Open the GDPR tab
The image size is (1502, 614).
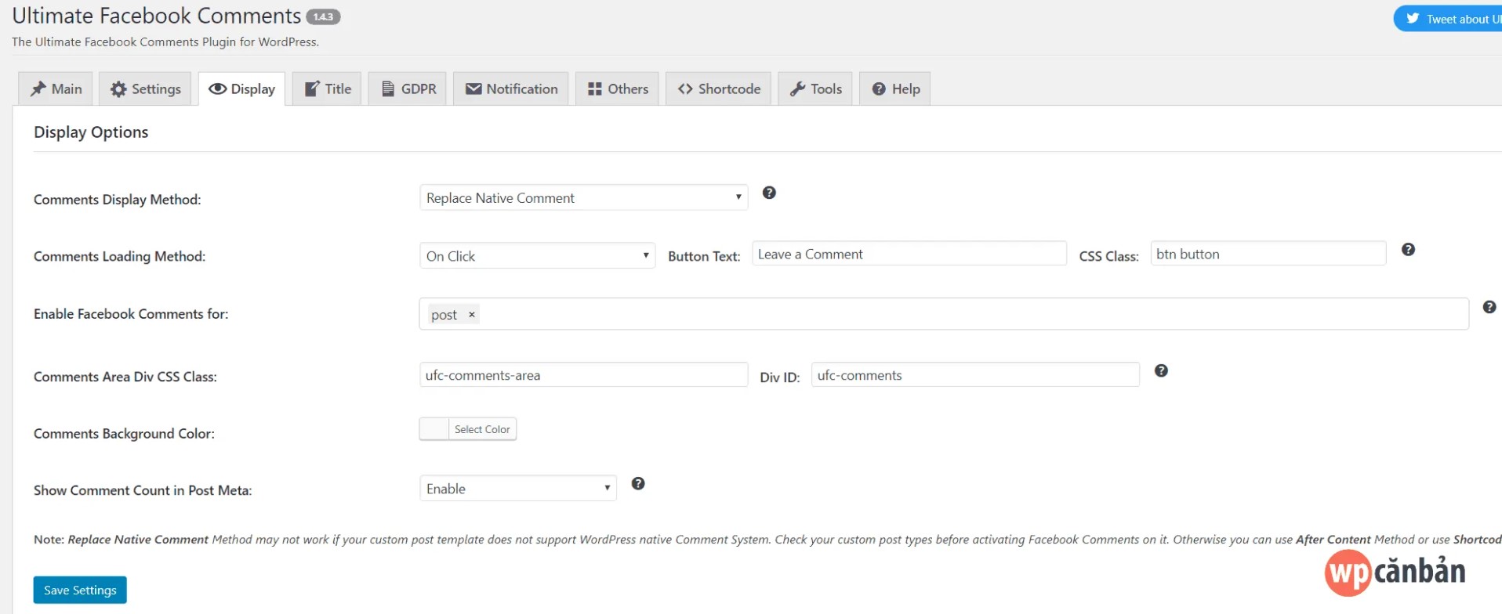[x=408, y=89]
